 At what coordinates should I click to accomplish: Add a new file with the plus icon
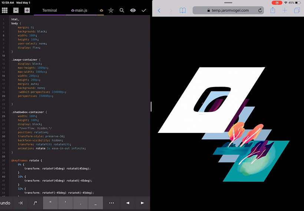[x=27, y=10]
